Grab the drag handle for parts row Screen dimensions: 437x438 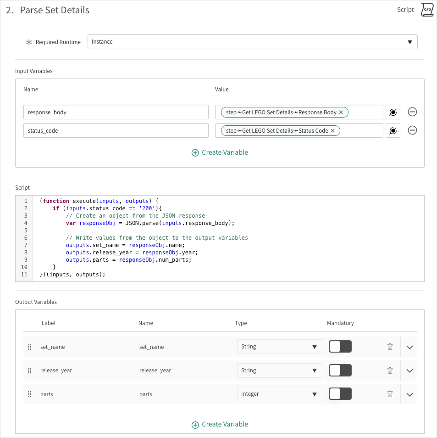pos(30,394)
